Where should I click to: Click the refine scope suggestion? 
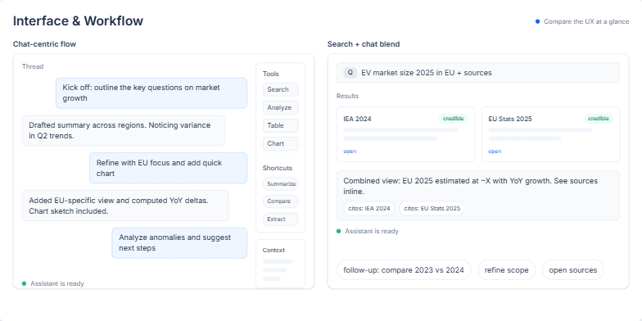pyautogui.click(x=506, y=270)
